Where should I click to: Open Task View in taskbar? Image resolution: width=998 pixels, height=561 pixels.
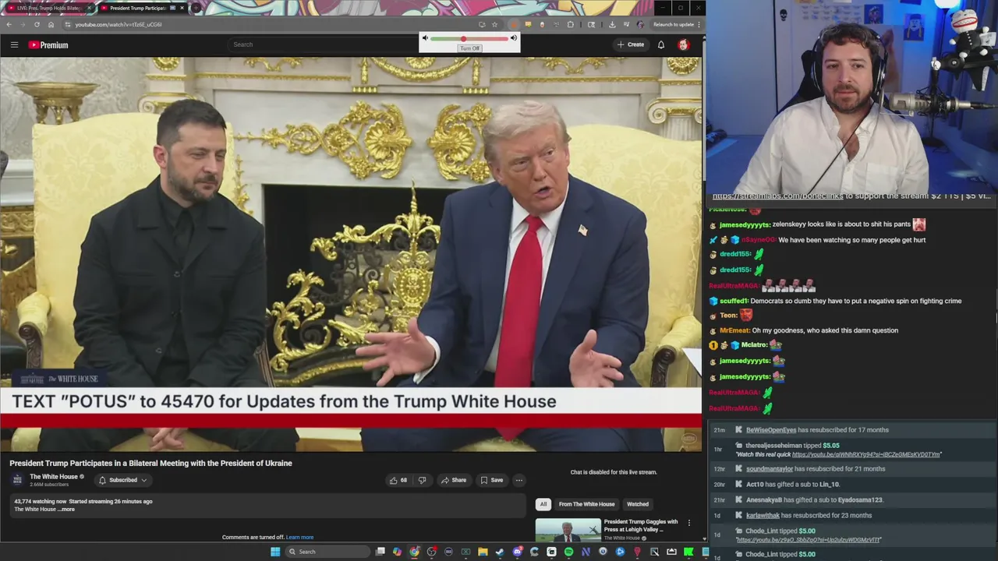click(x=380, y=552)
